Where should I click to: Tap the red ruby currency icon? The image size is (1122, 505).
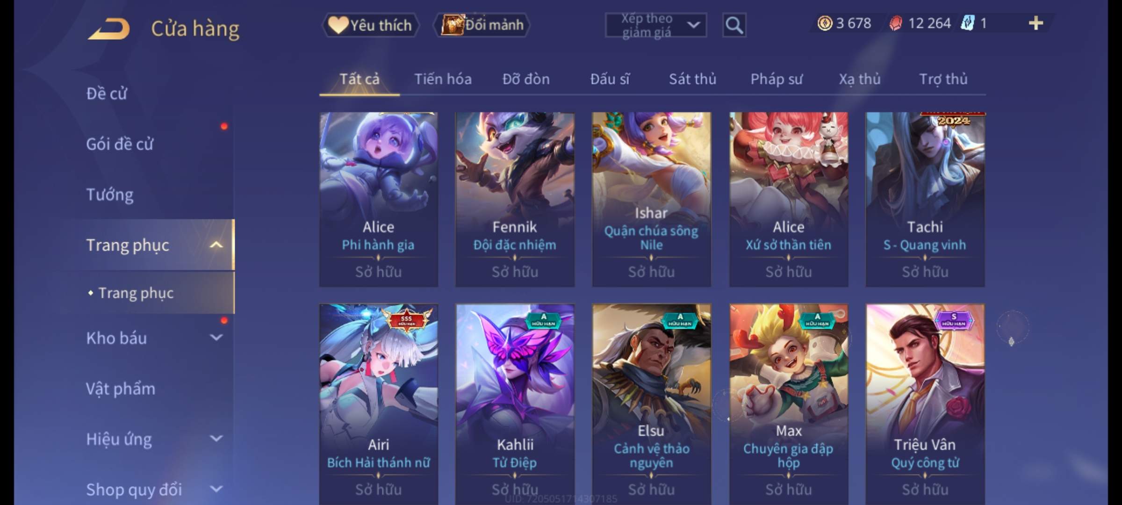pos(895,23)
